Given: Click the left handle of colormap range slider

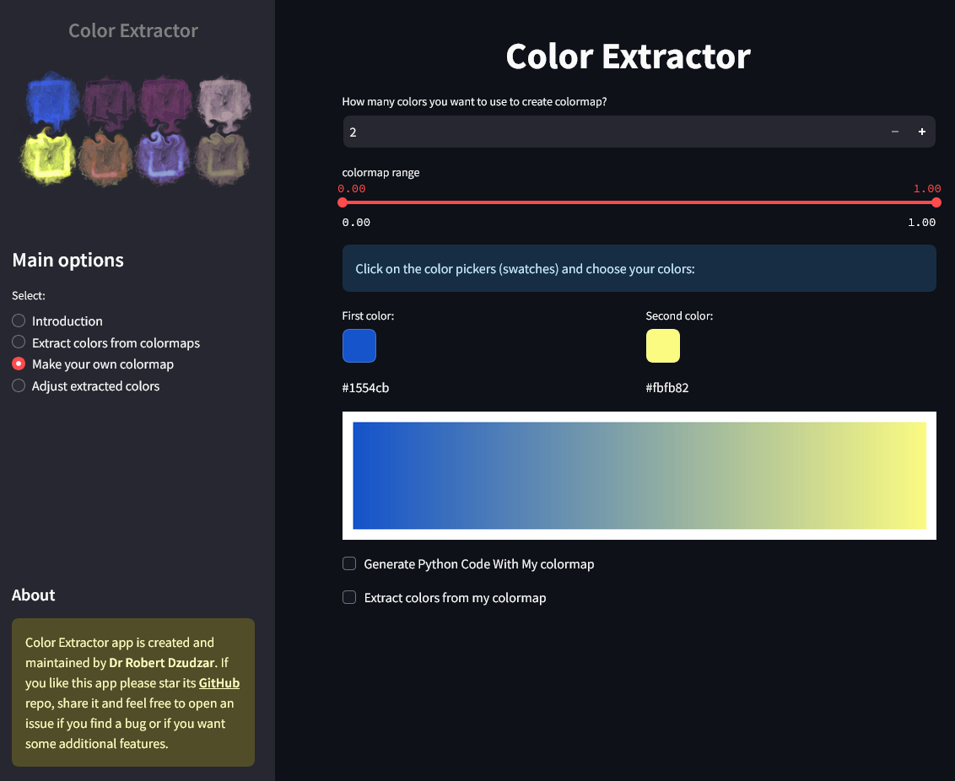Looking at the screenshot, I should click(343, 202).
